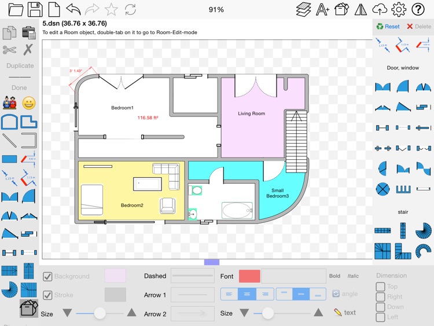This screenshot has height=326, width=434.
Task: Enable the Right dimension checkbox
Action: pyautogui.click(x=380, y=296)
